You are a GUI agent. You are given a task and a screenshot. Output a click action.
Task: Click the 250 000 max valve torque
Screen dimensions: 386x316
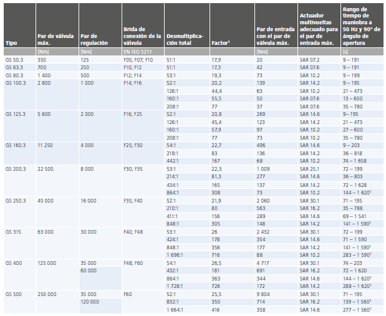[49, 293]
